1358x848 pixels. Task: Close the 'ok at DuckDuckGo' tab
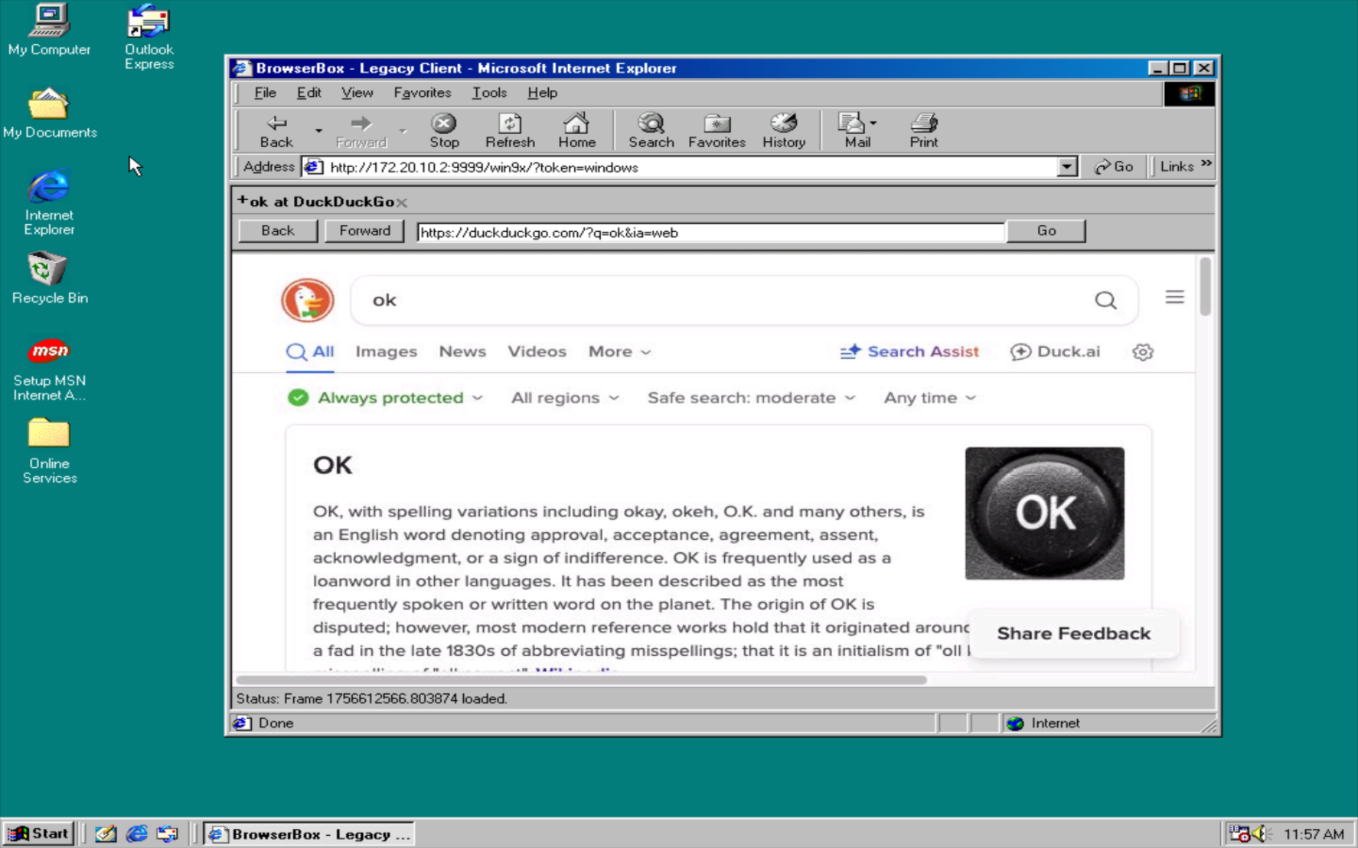point(401,203)
